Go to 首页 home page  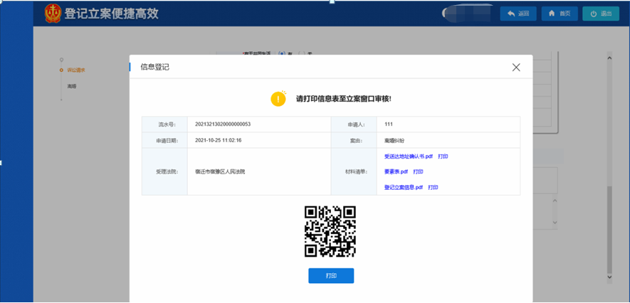click(x=559, y=14)
